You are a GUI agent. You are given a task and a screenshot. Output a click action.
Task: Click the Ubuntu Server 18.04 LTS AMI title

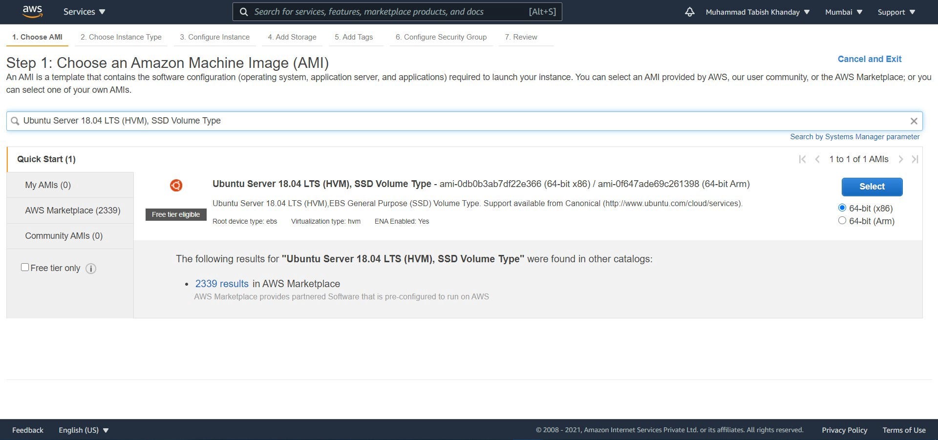[321, 184]
